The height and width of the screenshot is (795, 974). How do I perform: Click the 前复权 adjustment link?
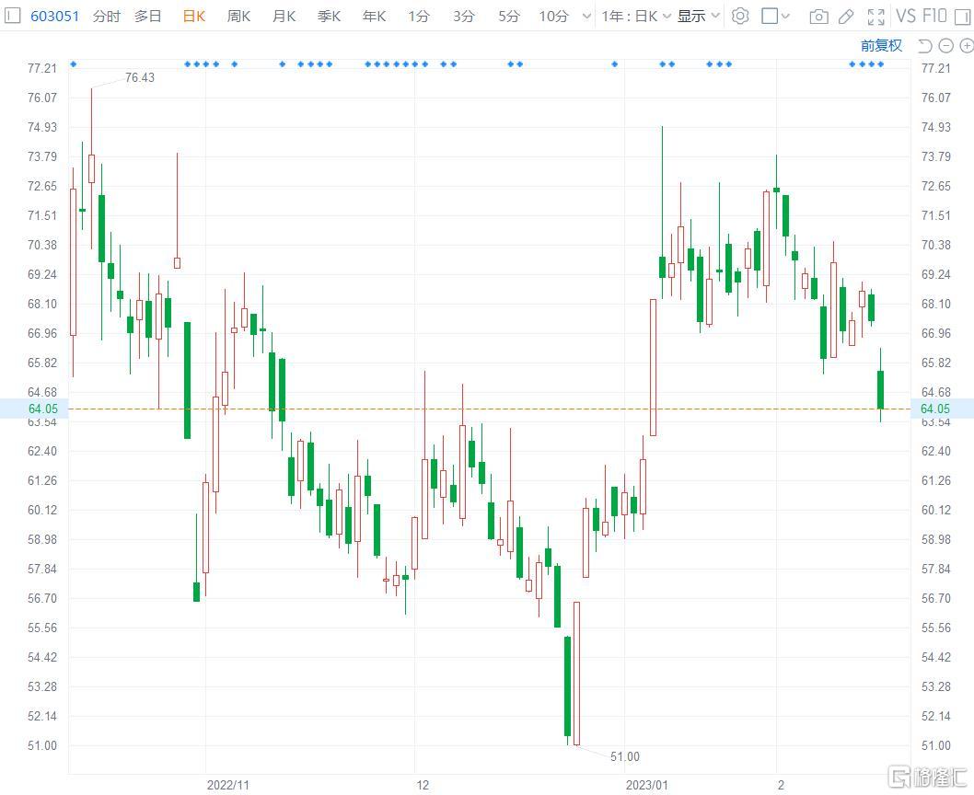[x=881, y=45]
